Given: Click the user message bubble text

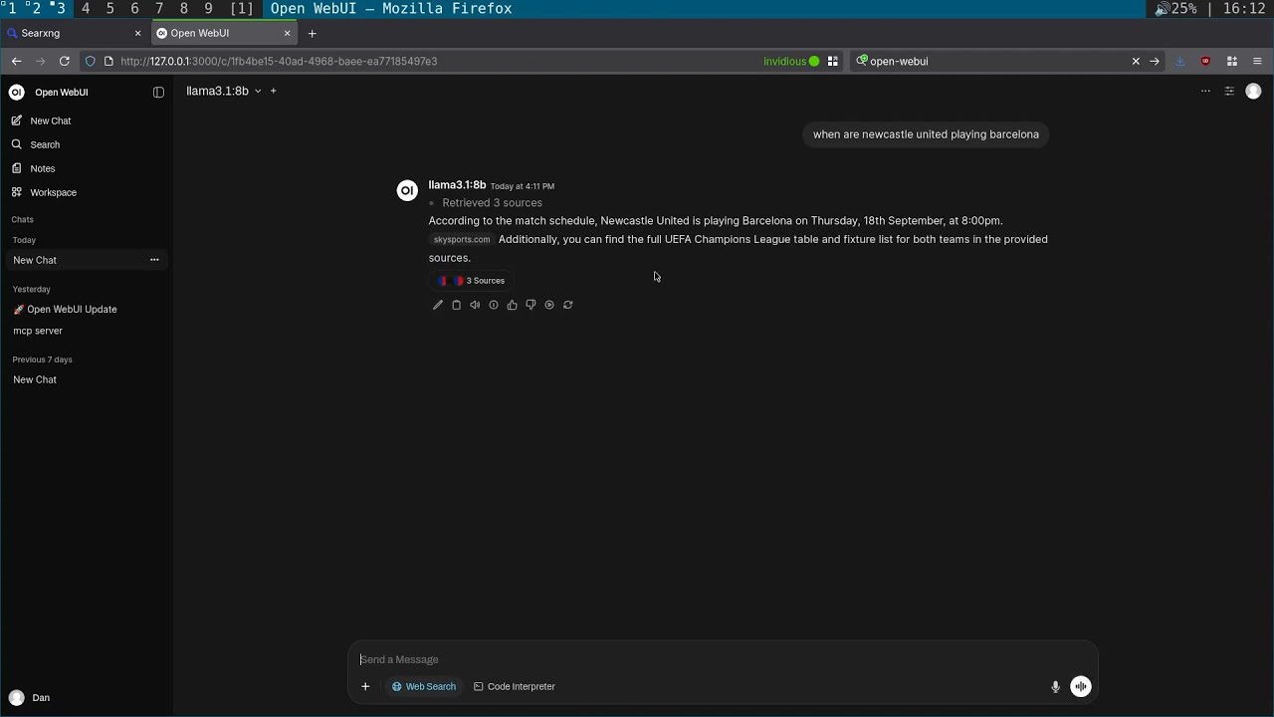Looking at the screenshot, I should 926,134.
